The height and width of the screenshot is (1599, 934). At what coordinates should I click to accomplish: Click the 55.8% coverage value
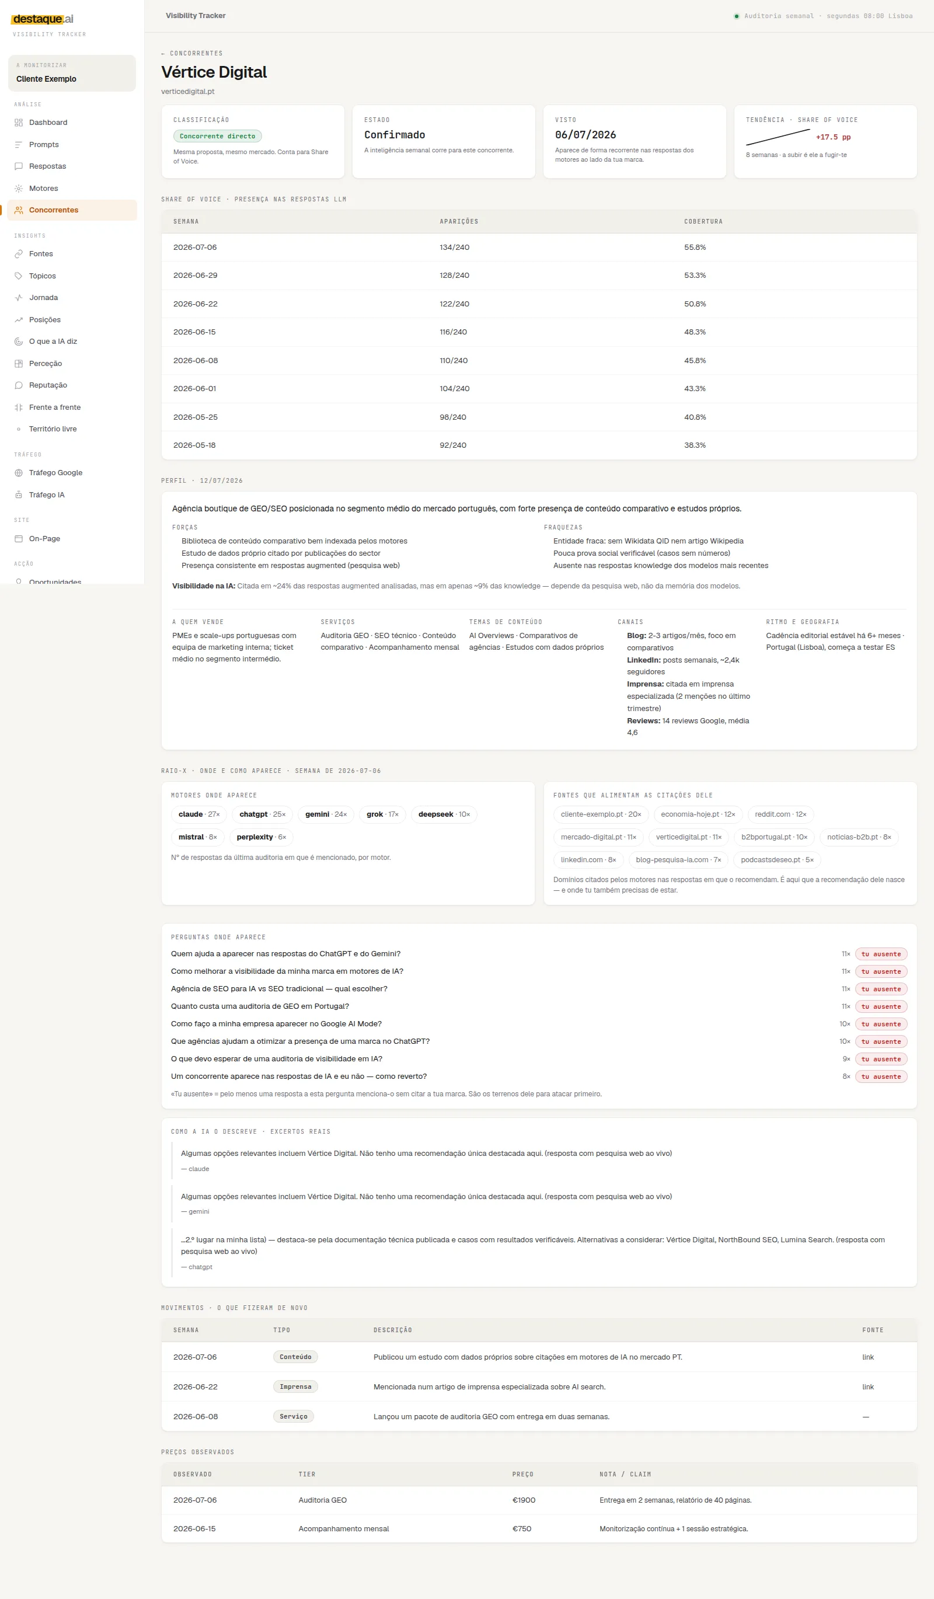[x=695, y=248]
